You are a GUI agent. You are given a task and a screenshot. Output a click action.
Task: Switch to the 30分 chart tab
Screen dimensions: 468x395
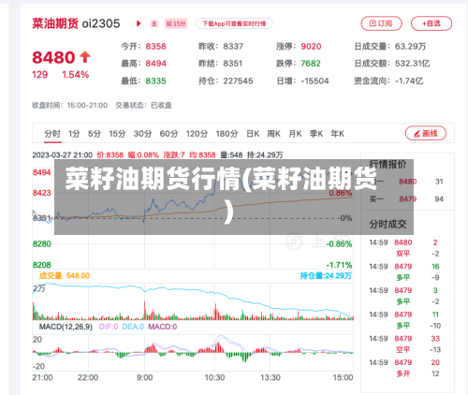point(142,134)
